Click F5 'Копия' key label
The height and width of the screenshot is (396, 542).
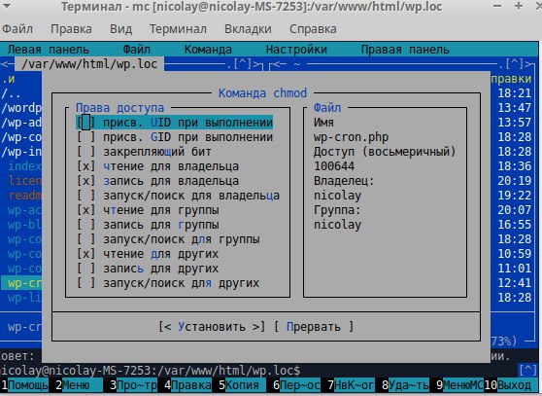tap(246, 385)
